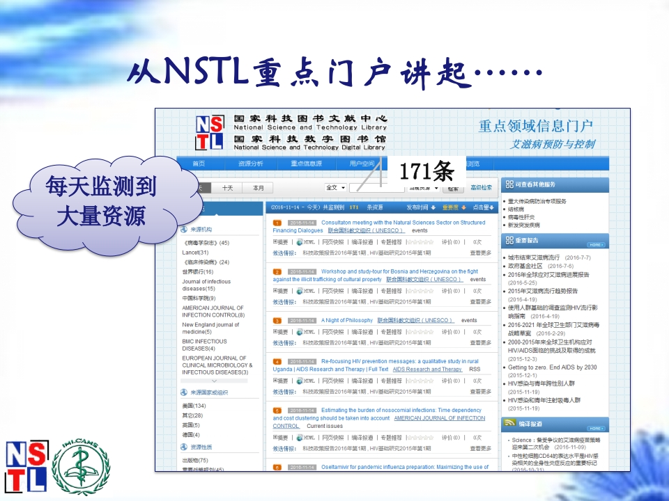Screen dimensions: 669x501
Task: Sort results by 发布时间 arrow
Action: tap(433, 207)
